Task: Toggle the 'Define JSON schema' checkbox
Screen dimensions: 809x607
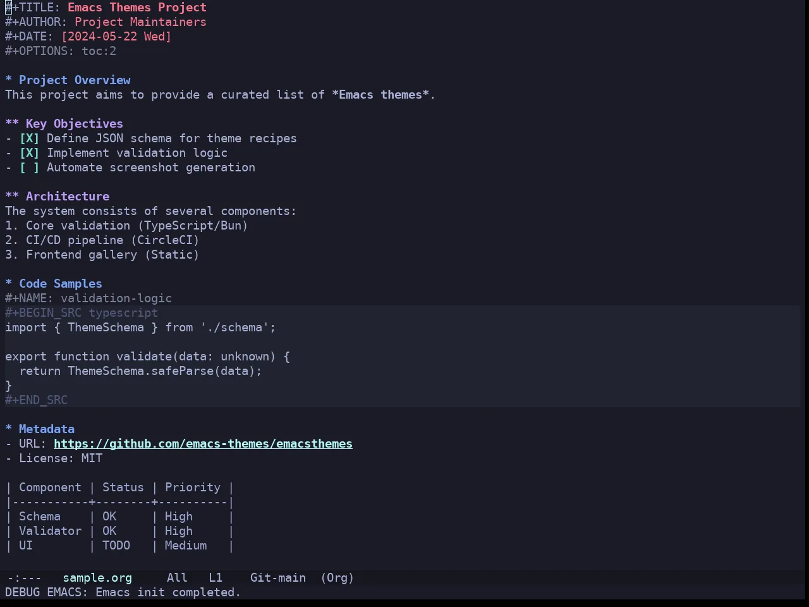Action: pyautogui.click(x=29, y=138)
